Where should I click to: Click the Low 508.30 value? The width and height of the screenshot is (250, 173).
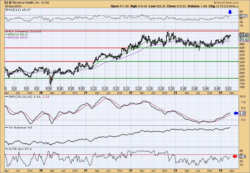(x=157, y=6)
